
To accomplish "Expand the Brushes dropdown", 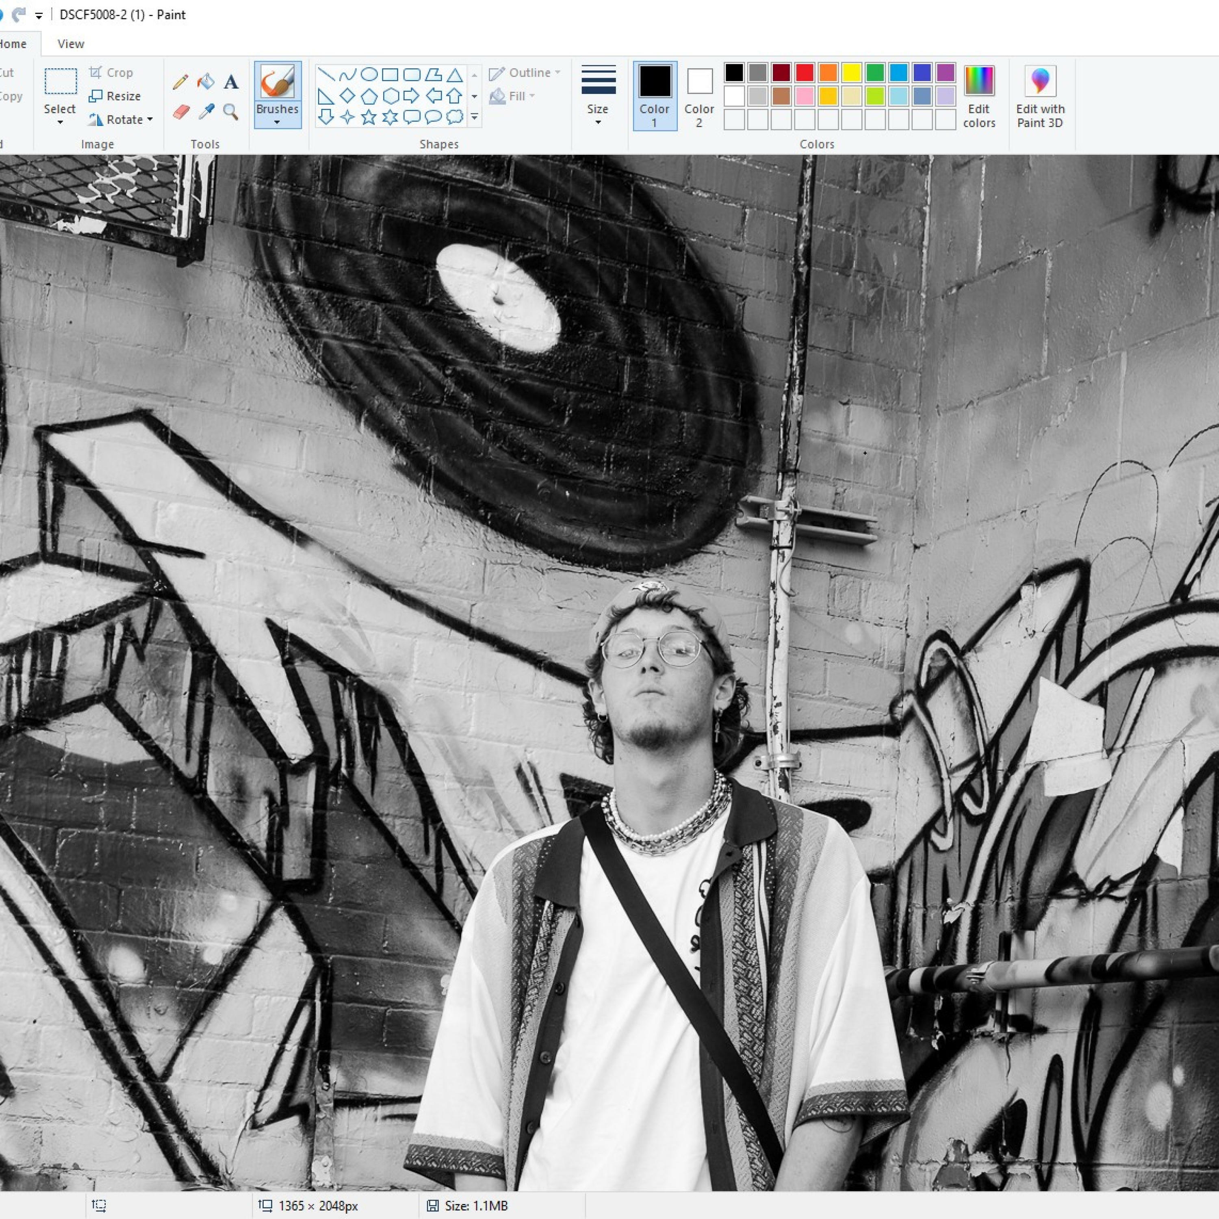I will pos(277,122).
